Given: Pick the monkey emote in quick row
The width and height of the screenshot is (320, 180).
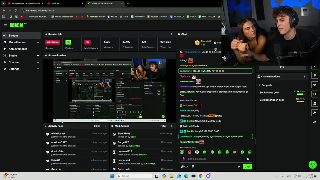Looking at the screenshot, I should point(234,152).
